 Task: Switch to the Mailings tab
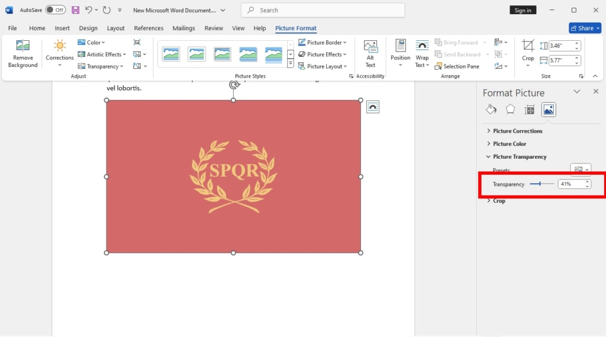tap(183, 28)
